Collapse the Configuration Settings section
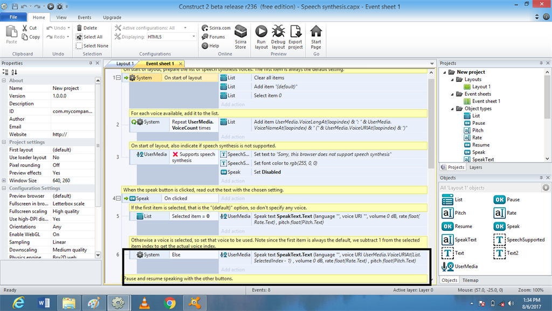This screenshot has height=311, width=552. [4, 188]
